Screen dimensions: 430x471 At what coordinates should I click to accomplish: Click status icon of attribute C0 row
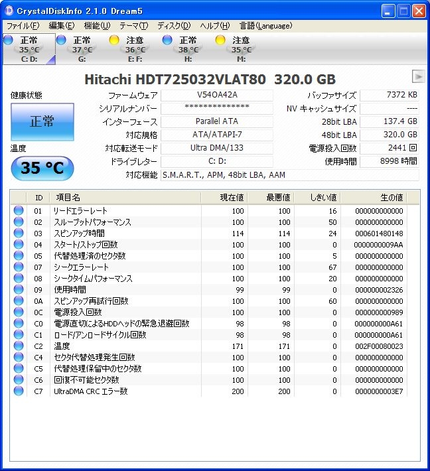coord(19,323)
